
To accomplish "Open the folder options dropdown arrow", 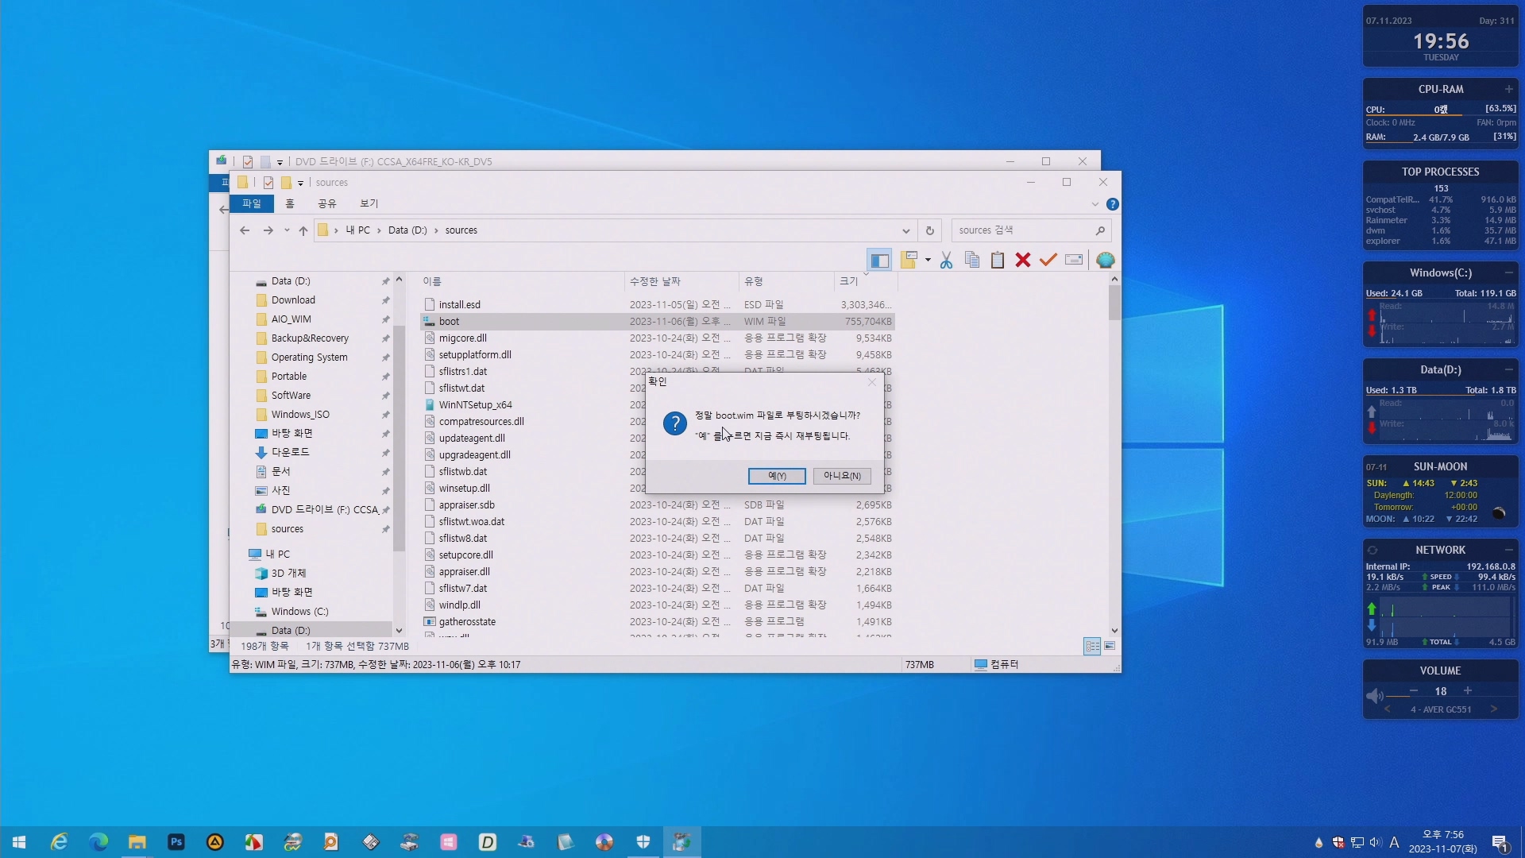I will pyautogui.click(x=928, y=261).
